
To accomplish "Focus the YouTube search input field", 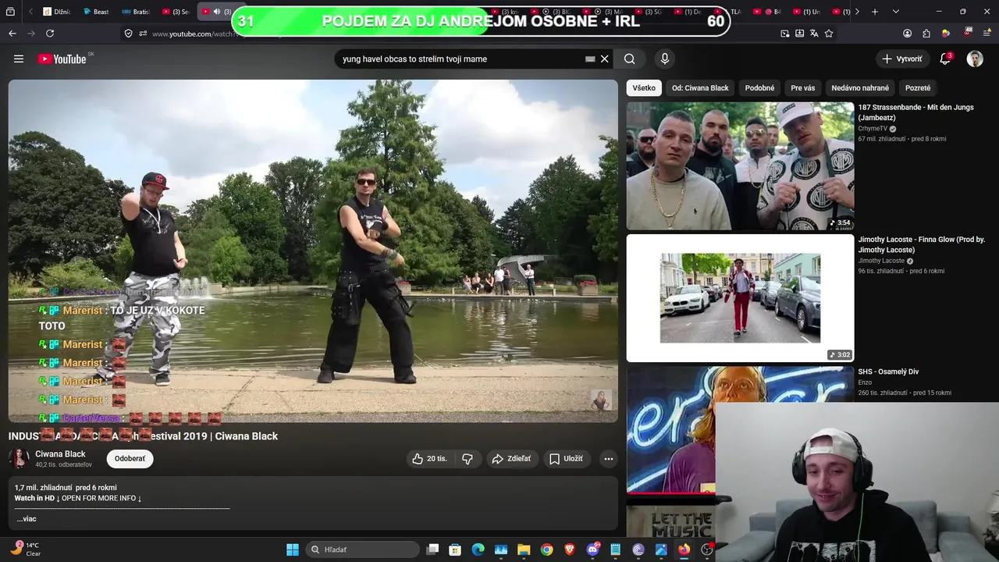I will [460, 59].
